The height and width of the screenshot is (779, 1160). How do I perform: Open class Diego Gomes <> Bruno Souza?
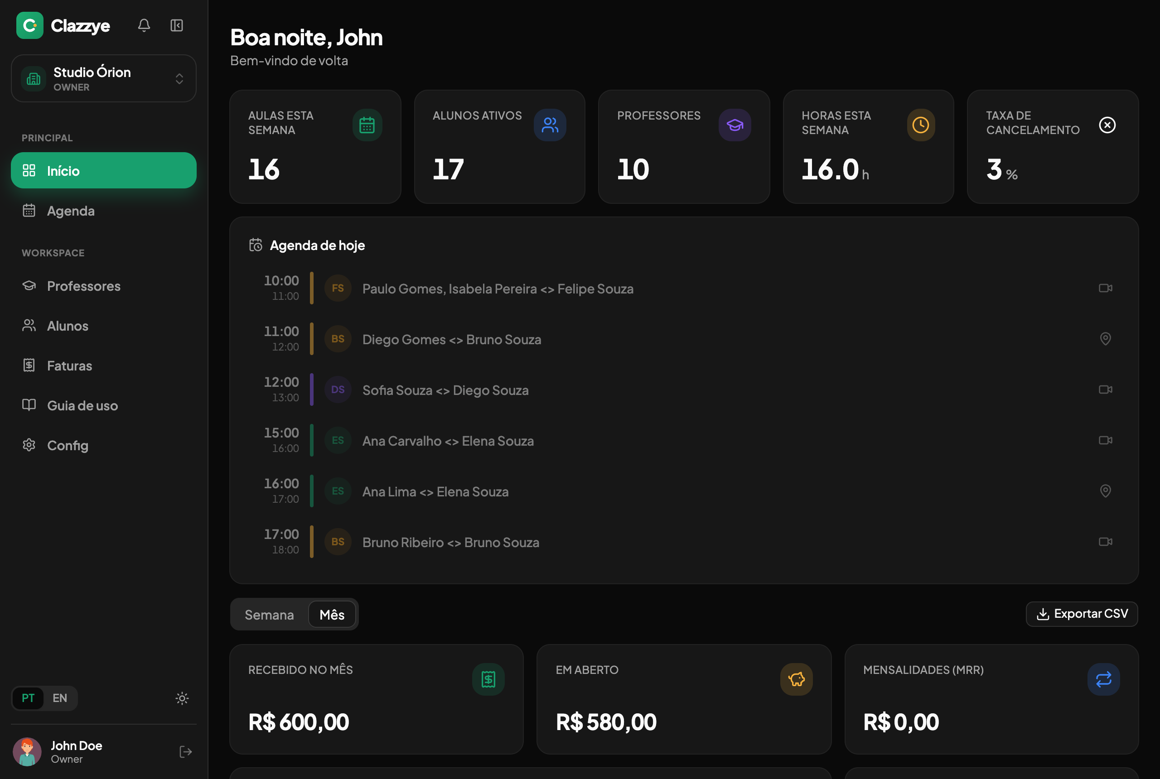[x=684, y=339]
